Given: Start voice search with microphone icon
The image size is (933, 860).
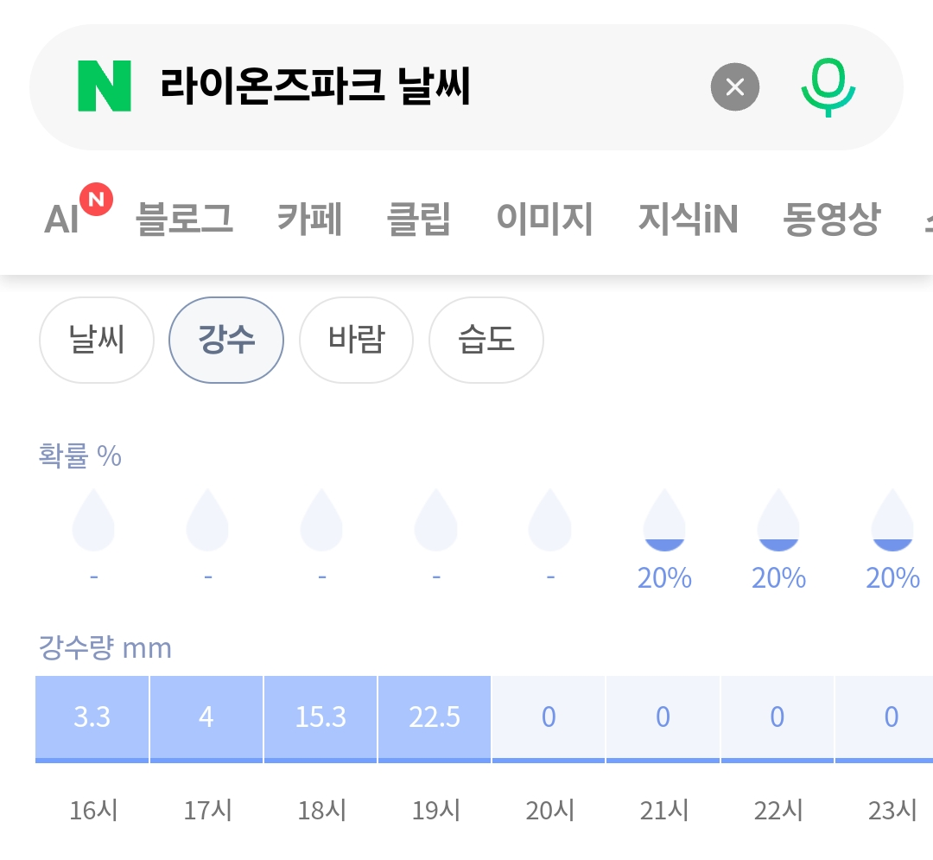Looking at the screenshot, I should [x=828, y=87].
